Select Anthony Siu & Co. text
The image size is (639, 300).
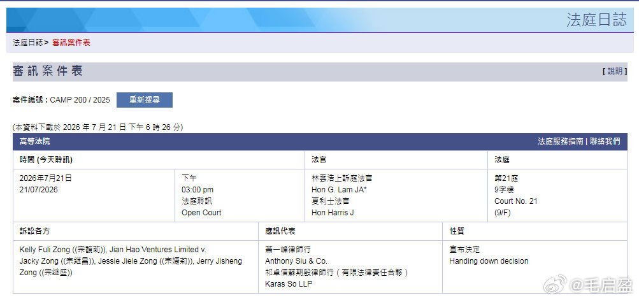point(296,261)
